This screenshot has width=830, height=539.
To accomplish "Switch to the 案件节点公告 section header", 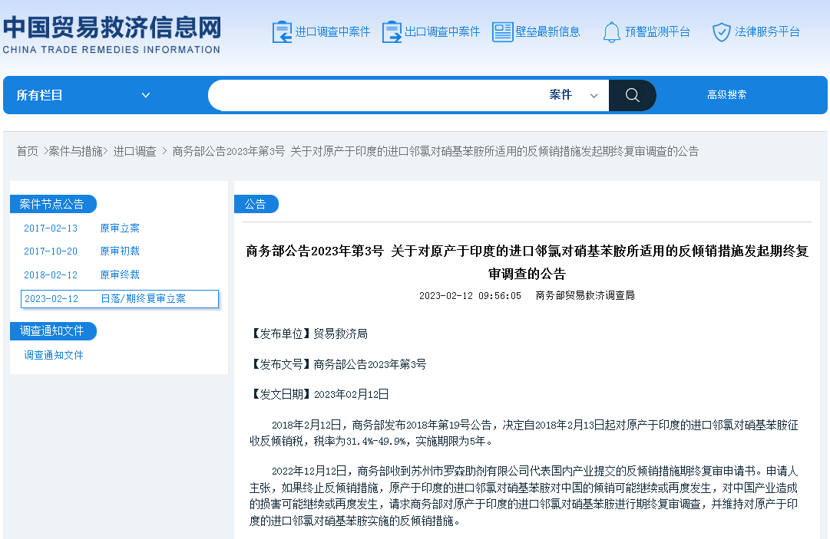I will pyautogui.click(x=50, y=203).
